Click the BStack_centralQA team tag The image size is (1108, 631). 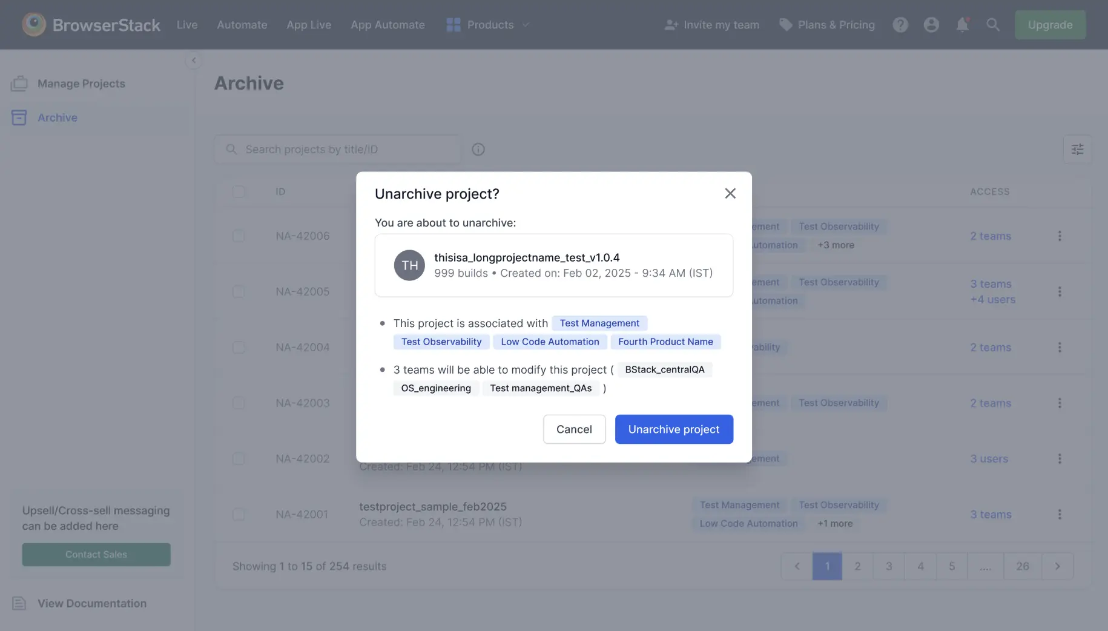[x=665, y=369]
